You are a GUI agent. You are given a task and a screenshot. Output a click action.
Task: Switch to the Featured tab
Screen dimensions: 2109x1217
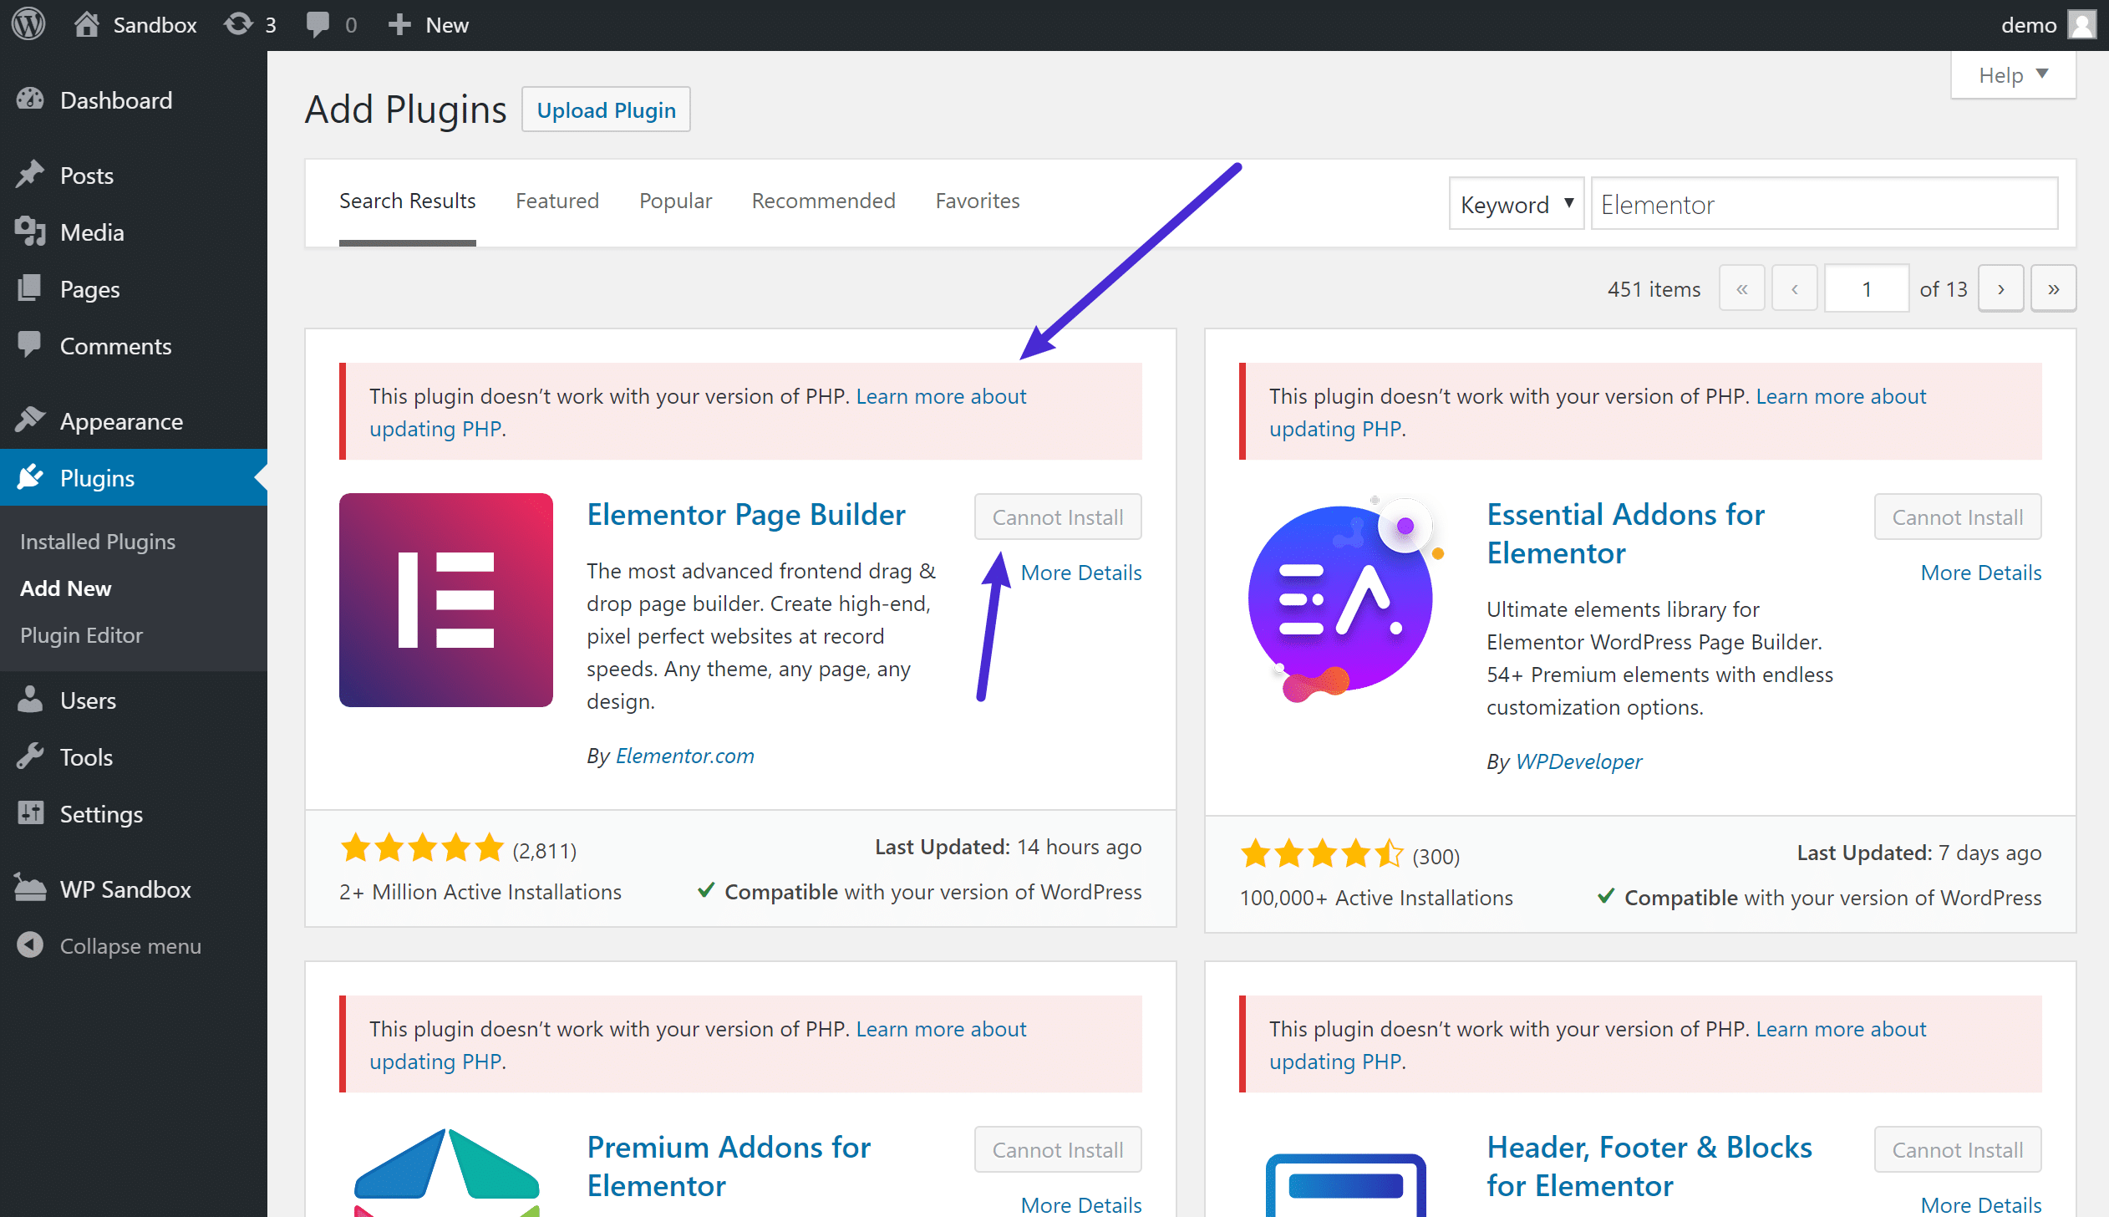pyautogui.click(x=557, y=200)
